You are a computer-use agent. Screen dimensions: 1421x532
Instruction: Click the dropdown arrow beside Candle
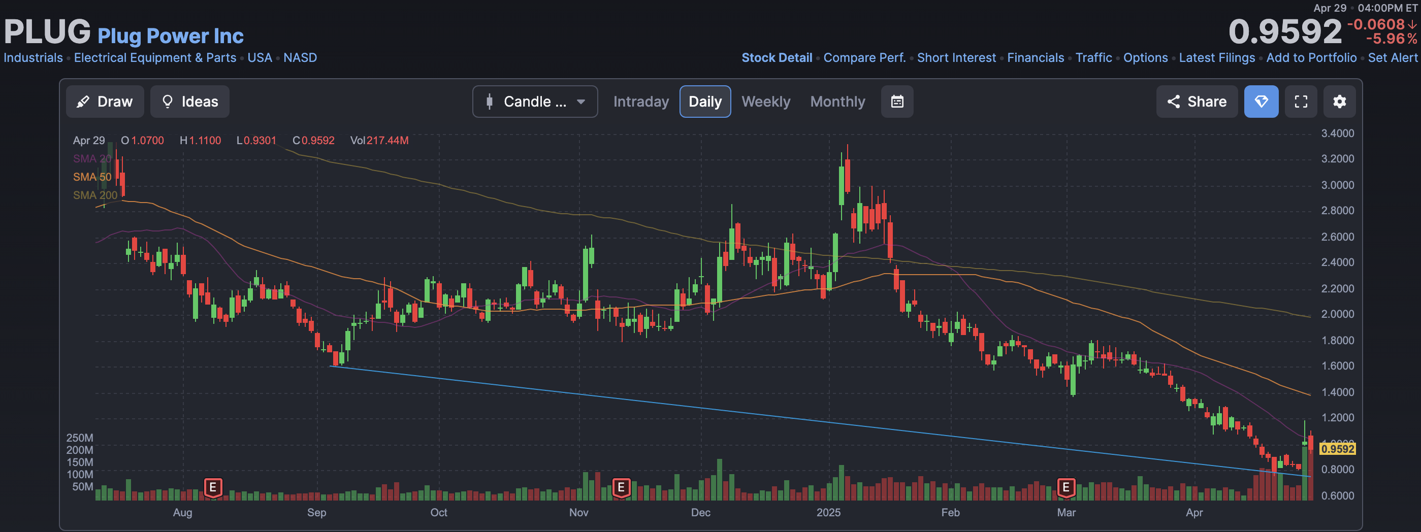tap(581, 102)
